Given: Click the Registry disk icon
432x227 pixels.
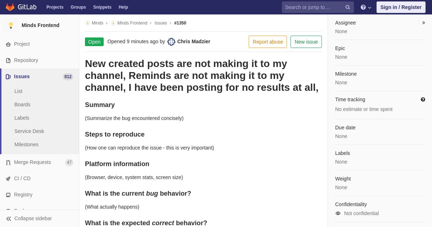Looking at the screenshot, I should (x=8, y=195).
